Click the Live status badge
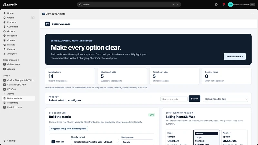Viewport: 258px width, 145px height. coord(152,115)
